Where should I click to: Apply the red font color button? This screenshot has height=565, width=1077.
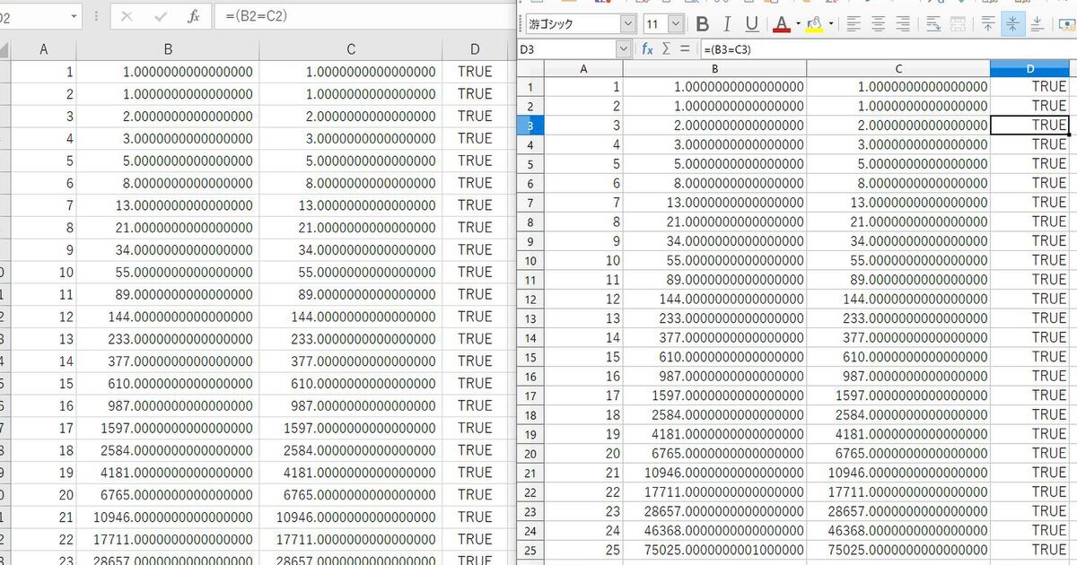coord(782,24)
